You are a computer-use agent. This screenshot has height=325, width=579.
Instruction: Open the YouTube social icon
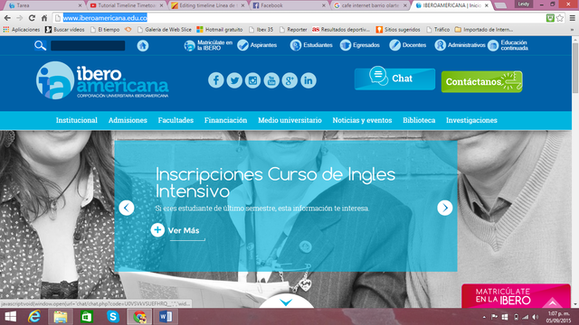tap(271, 80)
